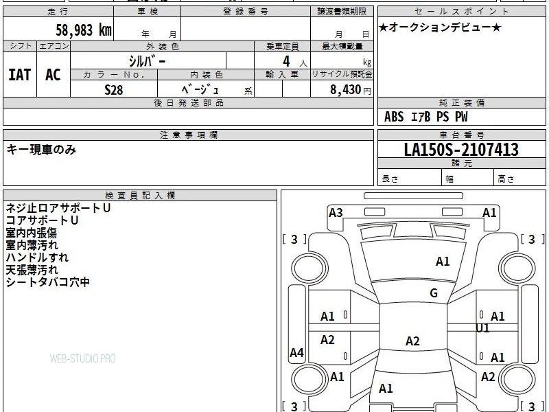Click the PS equipment entry
This screenshot has height=412, width=549.
443,117
